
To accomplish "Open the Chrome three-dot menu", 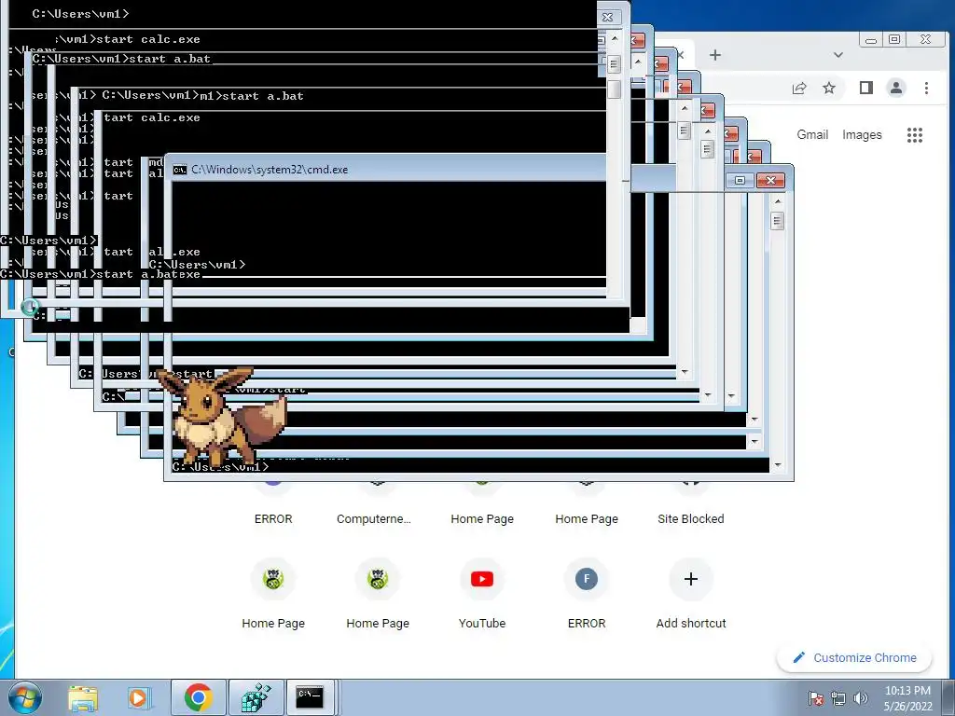I will [x=926, y=89].
